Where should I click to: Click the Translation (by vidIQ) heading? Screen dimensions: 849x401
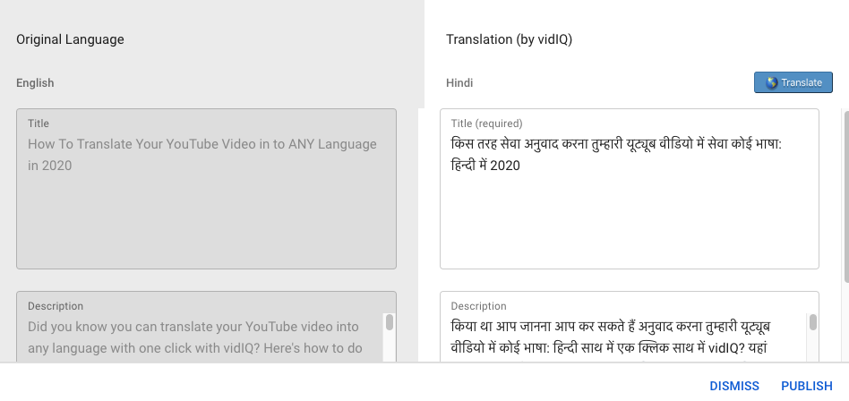click(509, 39)
